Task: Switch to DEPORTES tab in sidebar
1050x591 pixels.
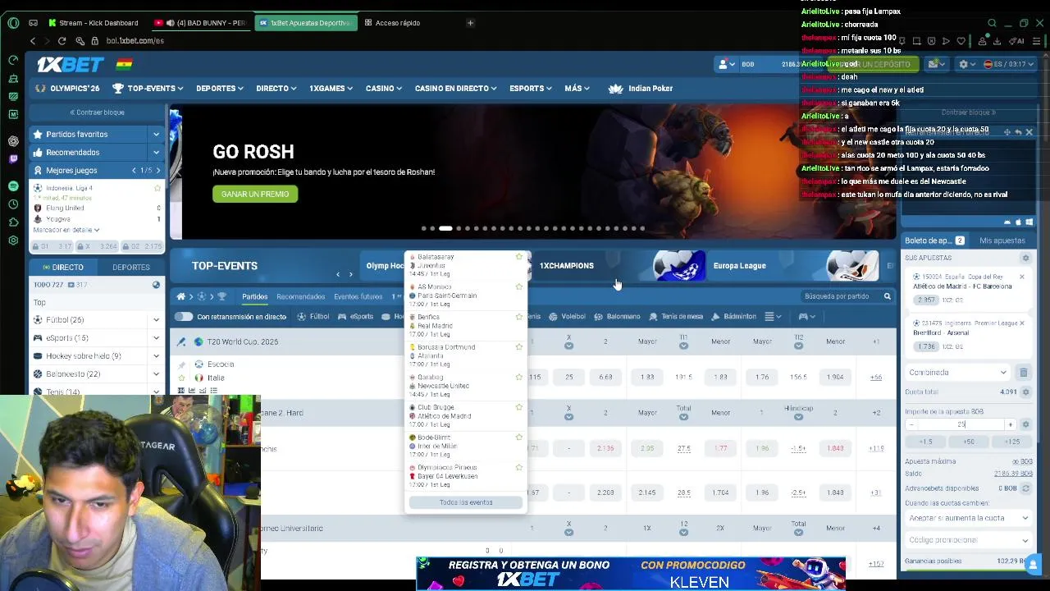Action: click(131, 268)
